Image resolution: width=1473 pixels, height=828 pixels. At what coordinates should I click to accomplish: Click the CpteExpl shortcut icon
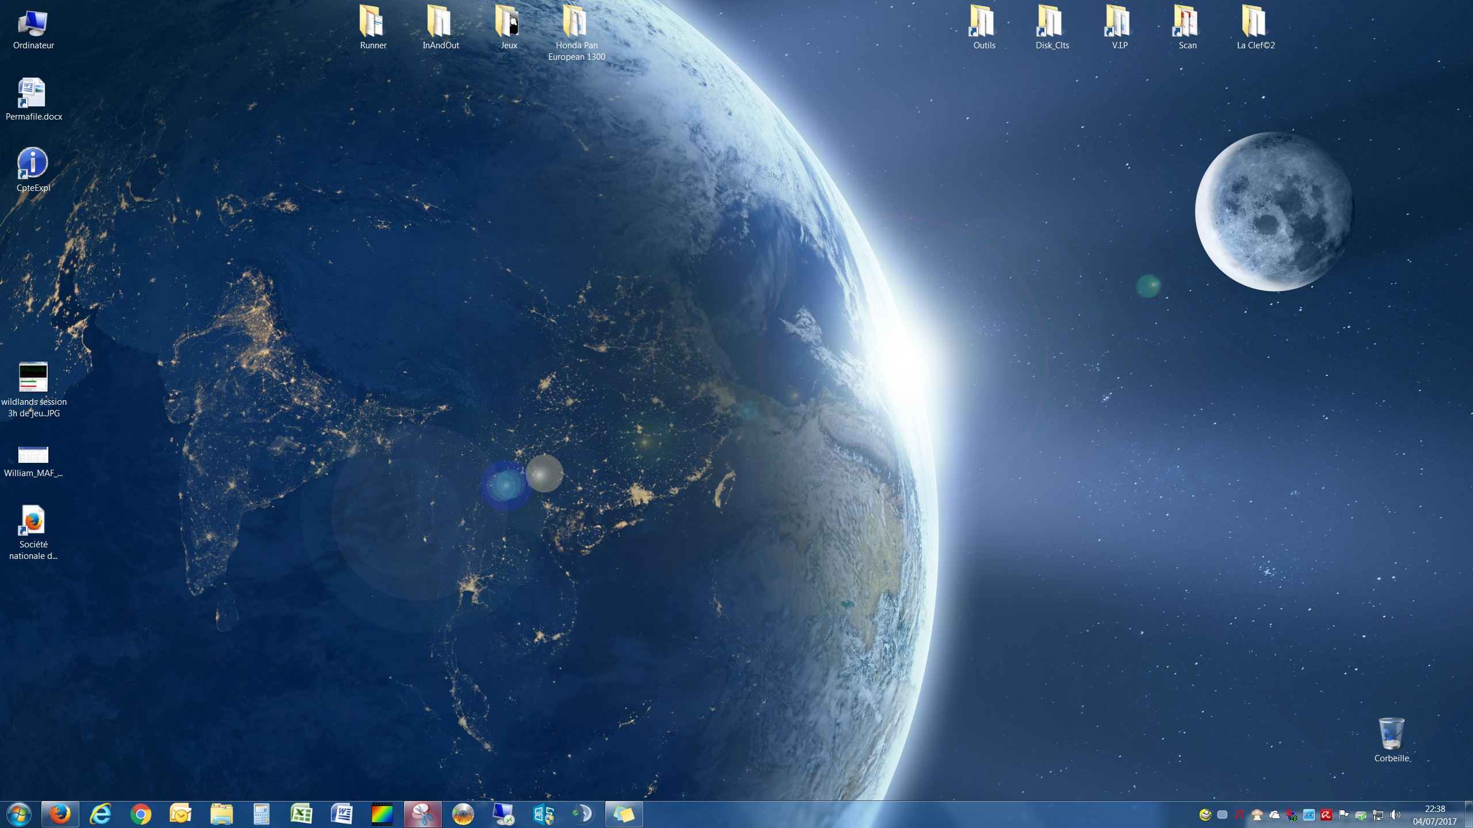(x=33, y=170)
